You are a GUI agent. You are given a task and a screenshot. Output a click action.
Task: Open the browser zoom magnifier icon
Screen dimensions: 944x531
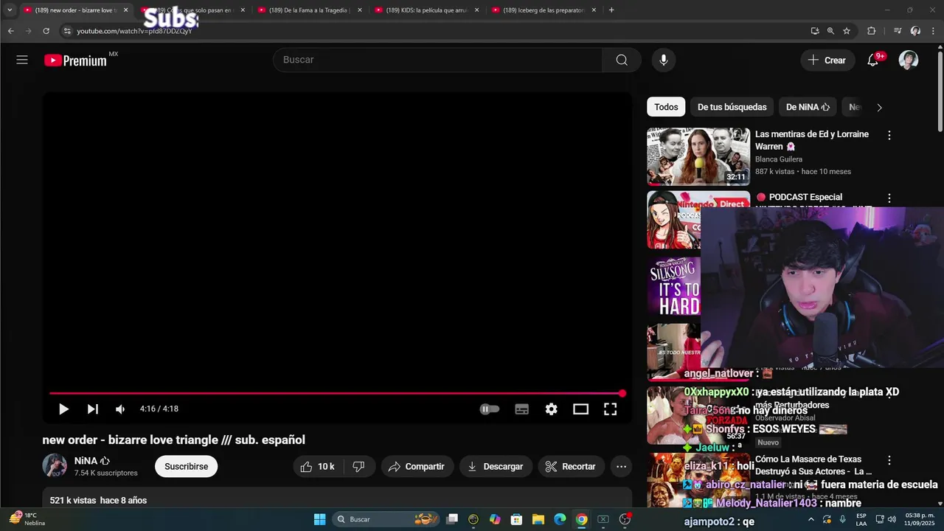point(830,31)
